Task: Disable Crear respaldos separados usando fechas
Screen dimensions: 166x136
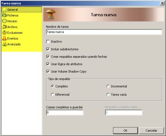Action: point(48,57)
